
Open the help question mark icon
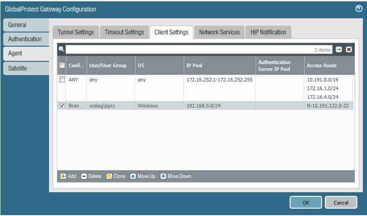tap(359, 9)
